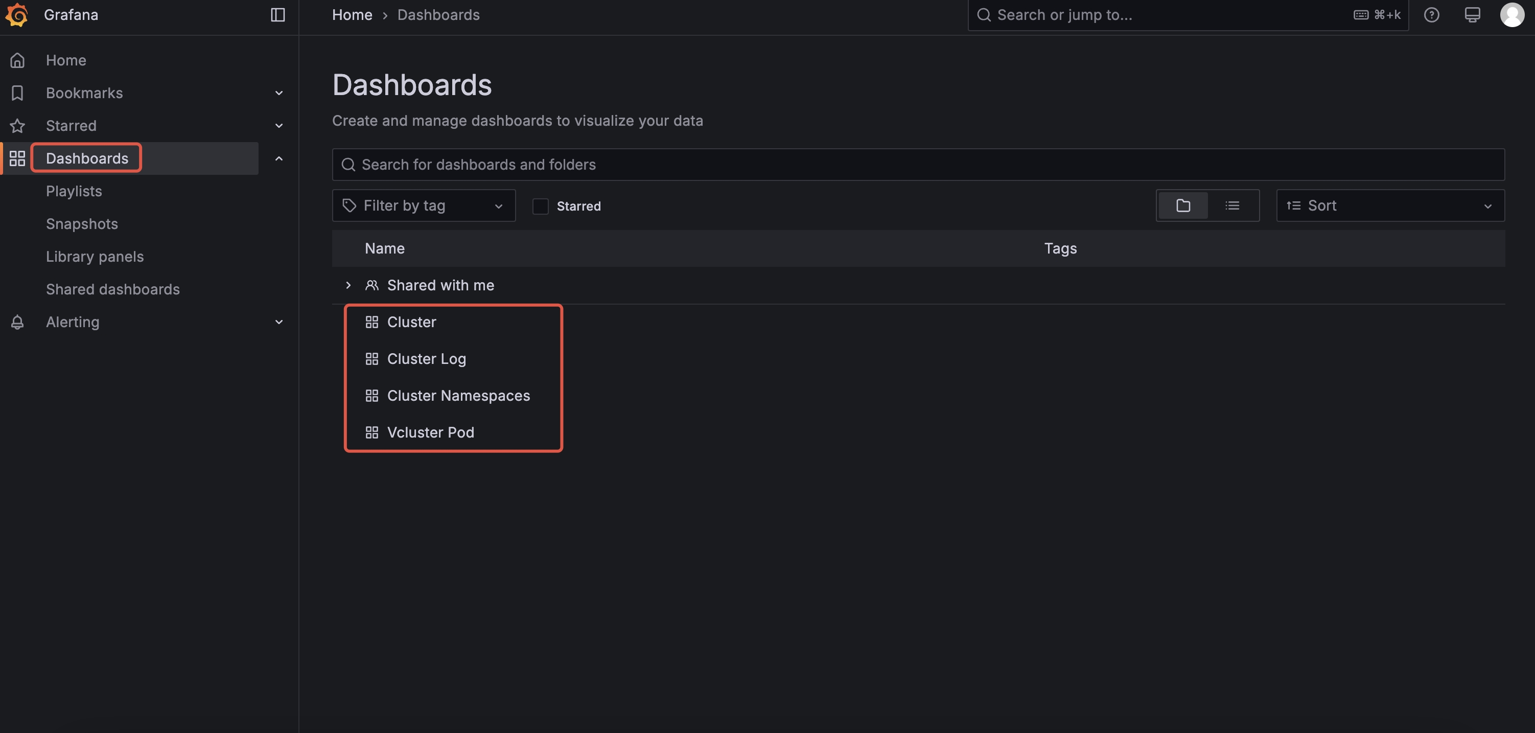Go to Playlists in sidebar

(74, 191)
